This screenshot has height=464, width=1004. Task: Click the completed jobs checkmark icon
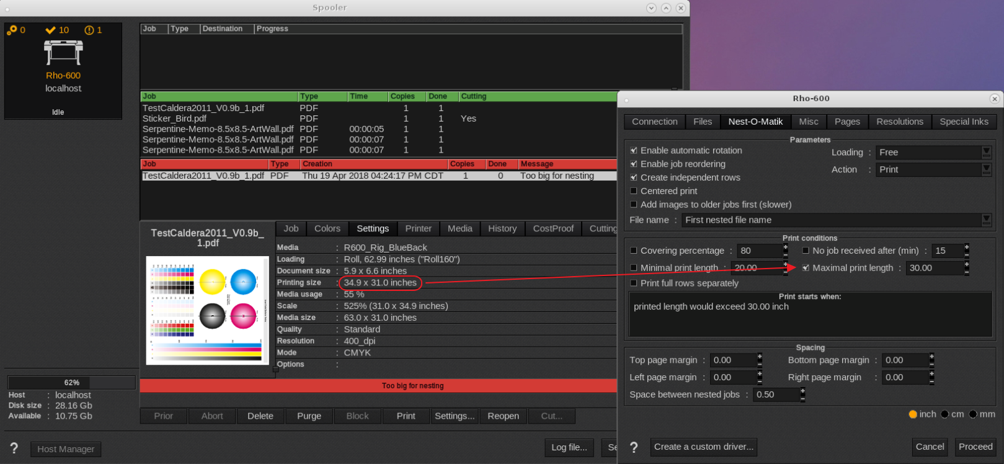pyautogui.click(x=51, y=30)
